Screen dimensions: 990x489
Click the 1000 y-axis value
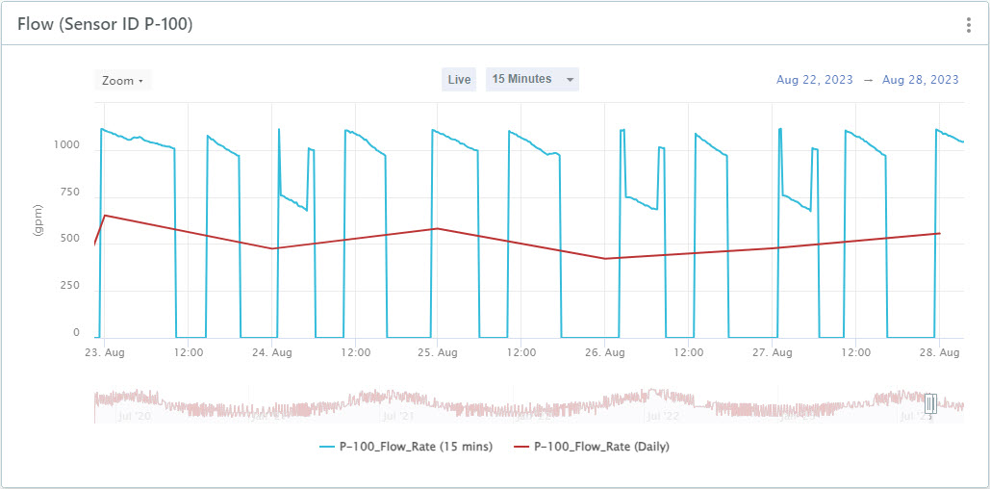[66, 144]
